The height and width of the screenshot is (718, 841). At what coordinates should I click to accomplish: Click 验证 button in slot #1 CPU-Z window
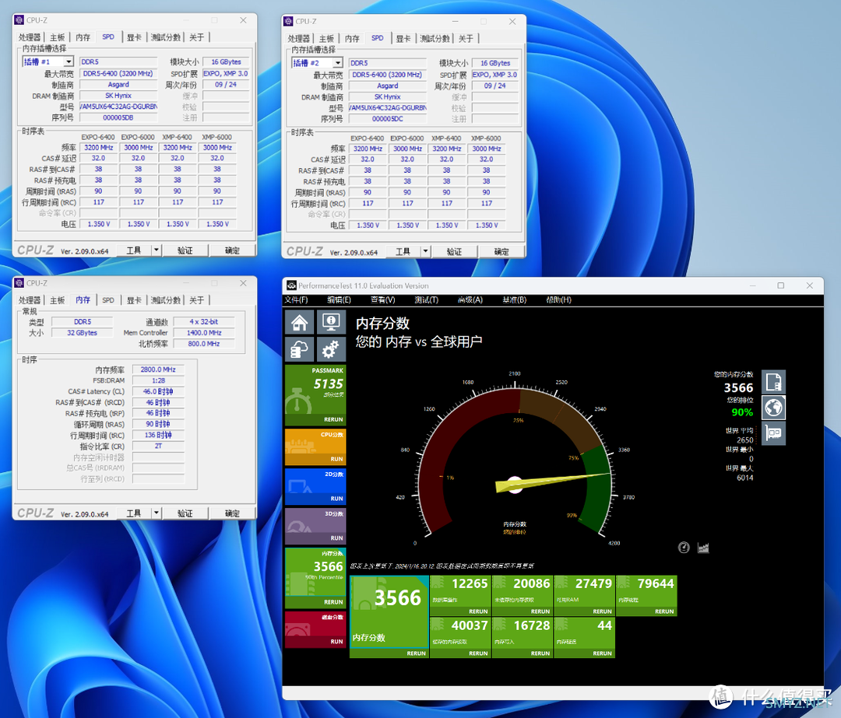click(185, 250)
